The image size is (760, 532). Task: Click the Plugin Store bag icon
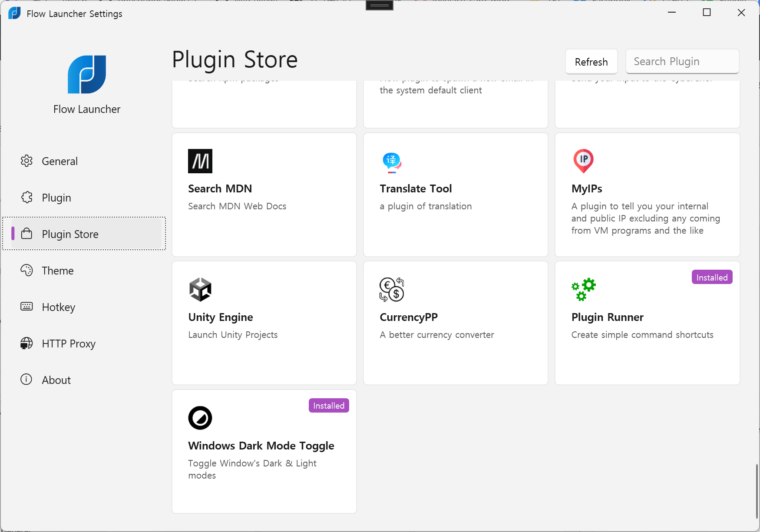(26, 234)
